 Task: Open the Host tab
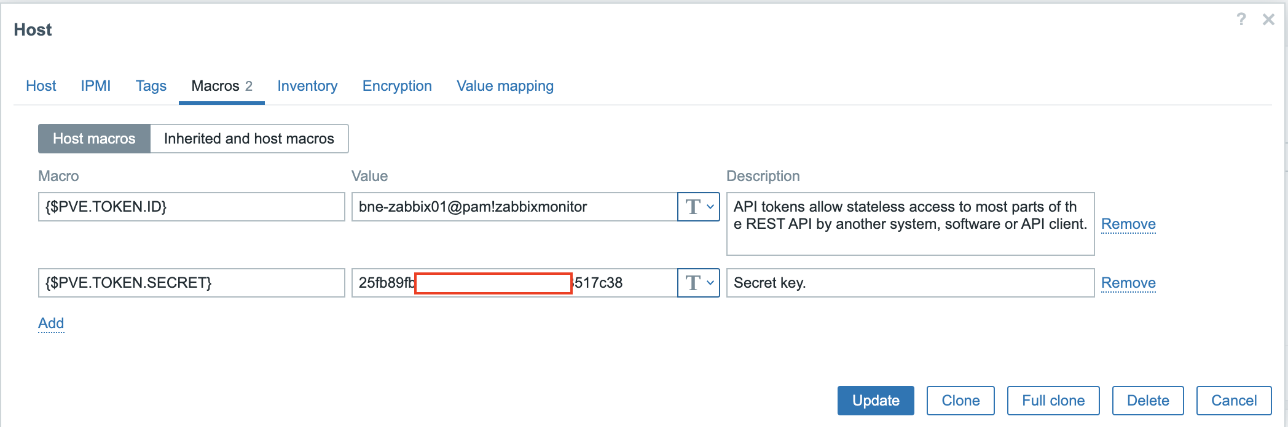tap(41, 86)
